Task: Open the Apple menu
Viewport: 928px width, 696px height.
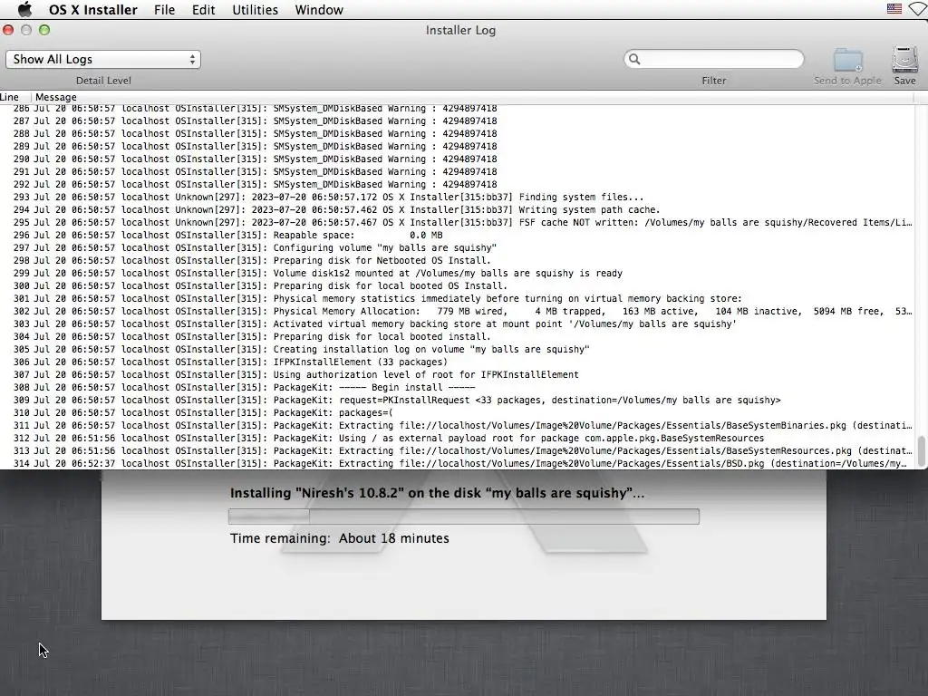Action: point(24,9)
